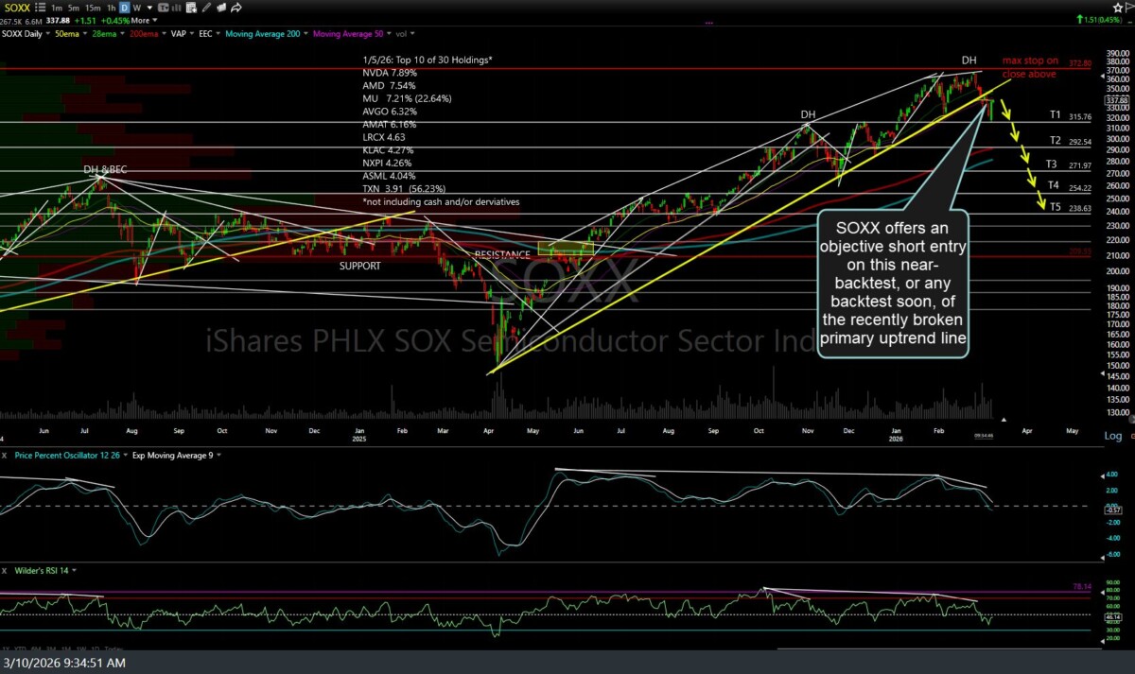Expand the More dropdown
Screen dimensions: 1135x674
(141, 20)
